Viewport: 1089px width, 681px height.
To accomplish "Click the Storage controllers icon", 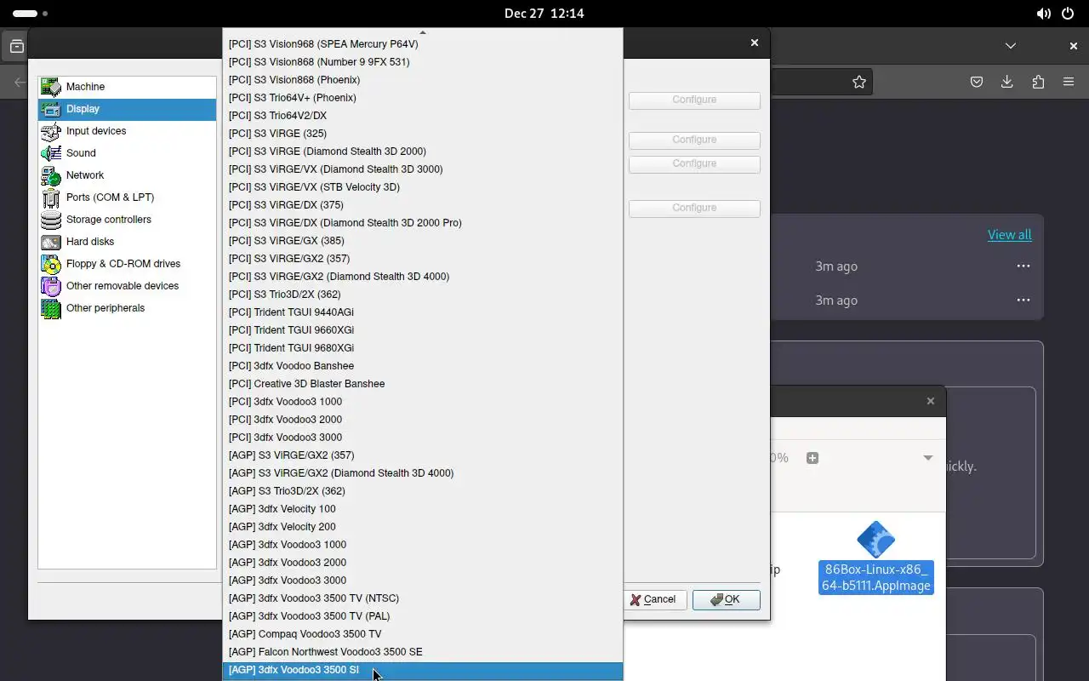I will pos(51,220).
